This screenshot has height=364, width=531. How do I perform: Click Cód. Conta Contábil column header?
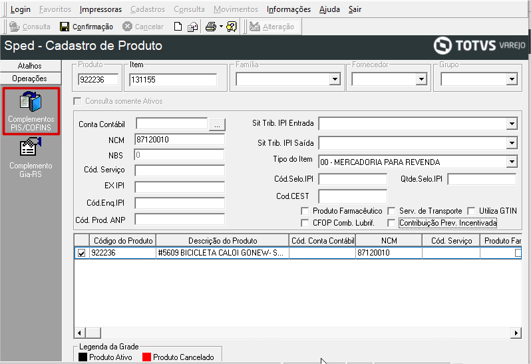322,240
